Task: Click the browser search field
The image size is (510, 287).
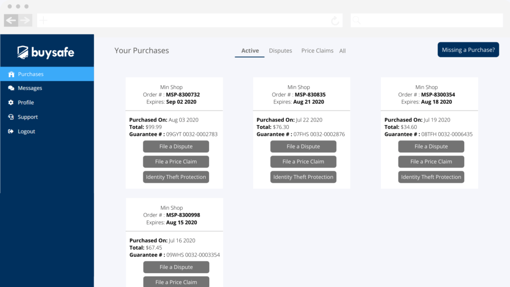Action: point(427,20)
